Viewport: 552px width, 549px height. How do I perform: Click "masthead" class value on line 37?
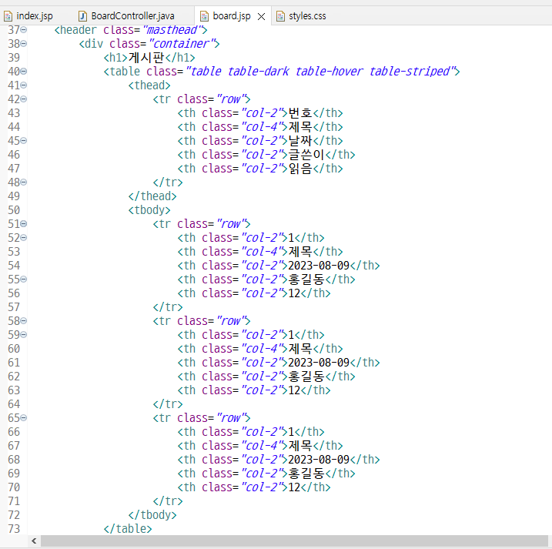(x=172, y=30)
